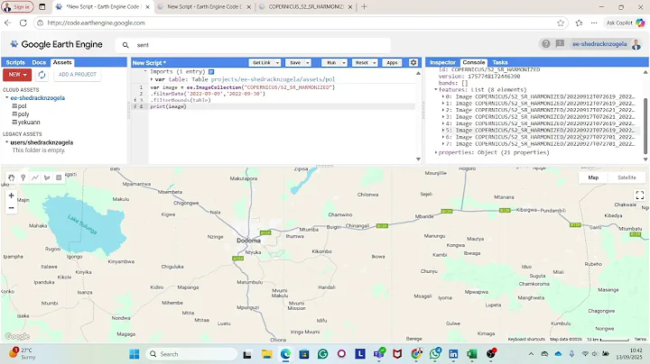
Task: Click the Get Link button
Action: [262, 63]
